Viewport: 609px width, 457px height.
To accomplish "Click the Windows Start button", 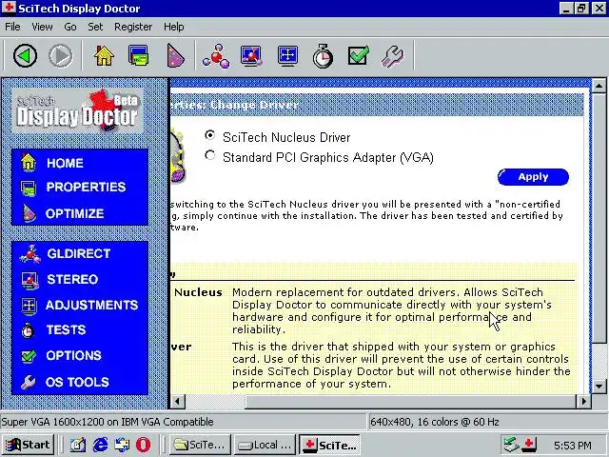I will (28, 445).
